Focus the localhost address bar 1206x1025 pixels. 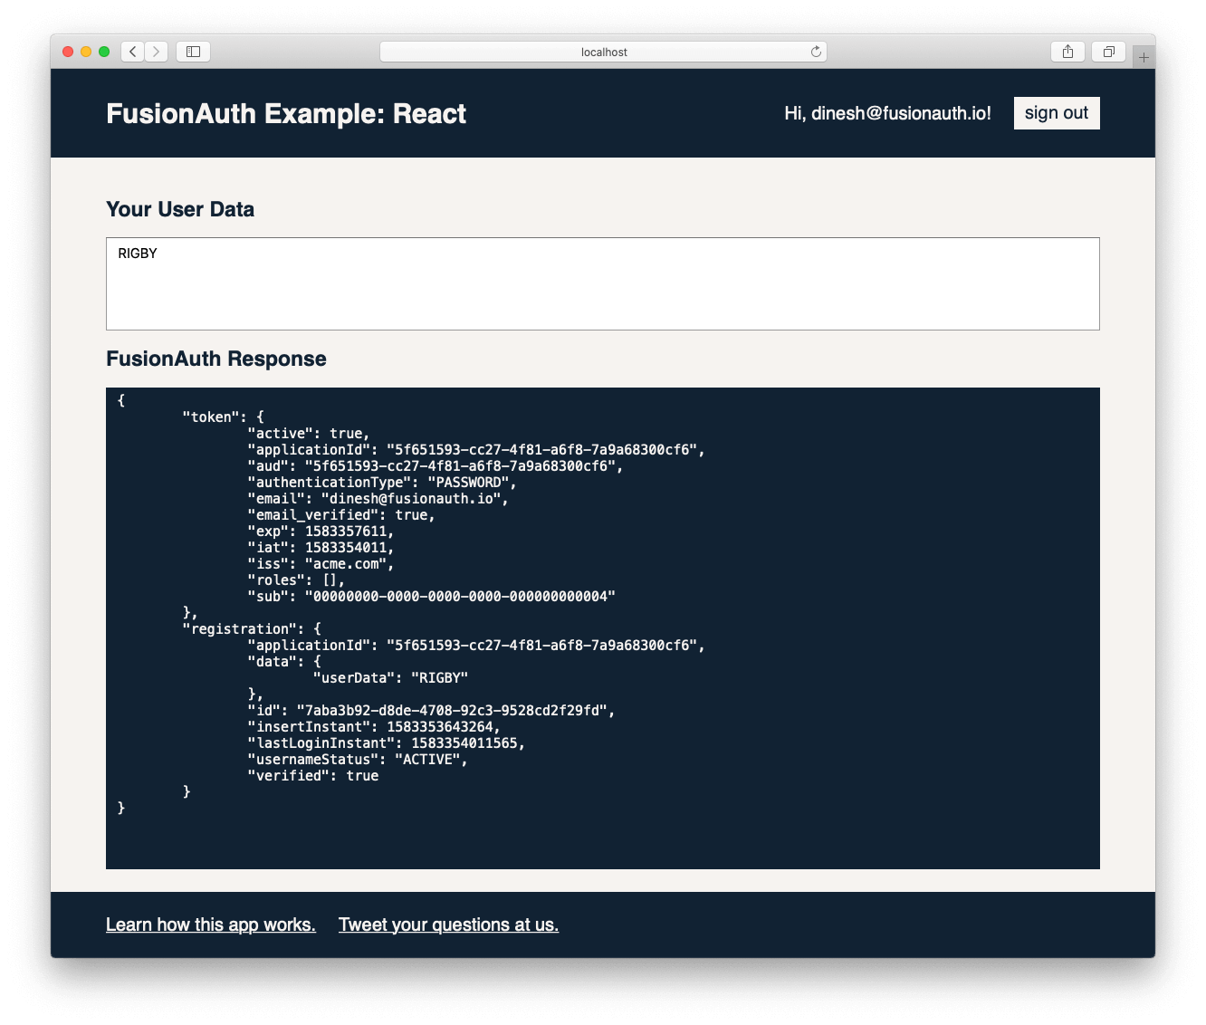(x=603, y=52)
